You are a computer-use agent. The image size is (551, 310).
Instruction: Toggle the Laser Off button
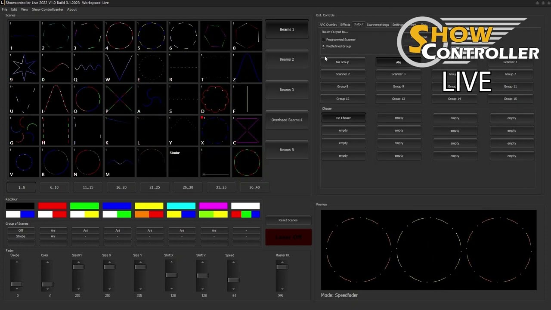tap(288, 237)
